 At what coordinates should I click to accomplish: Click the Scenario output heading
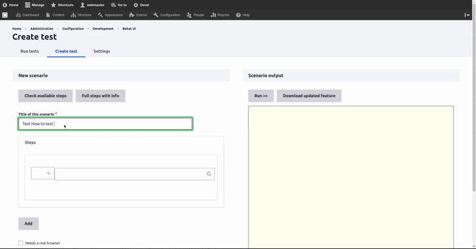[x=266, y=75]
